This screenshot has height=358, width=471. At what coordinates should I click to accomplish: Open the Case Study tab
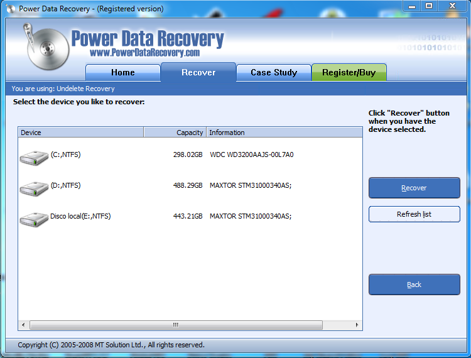point(274,72)
